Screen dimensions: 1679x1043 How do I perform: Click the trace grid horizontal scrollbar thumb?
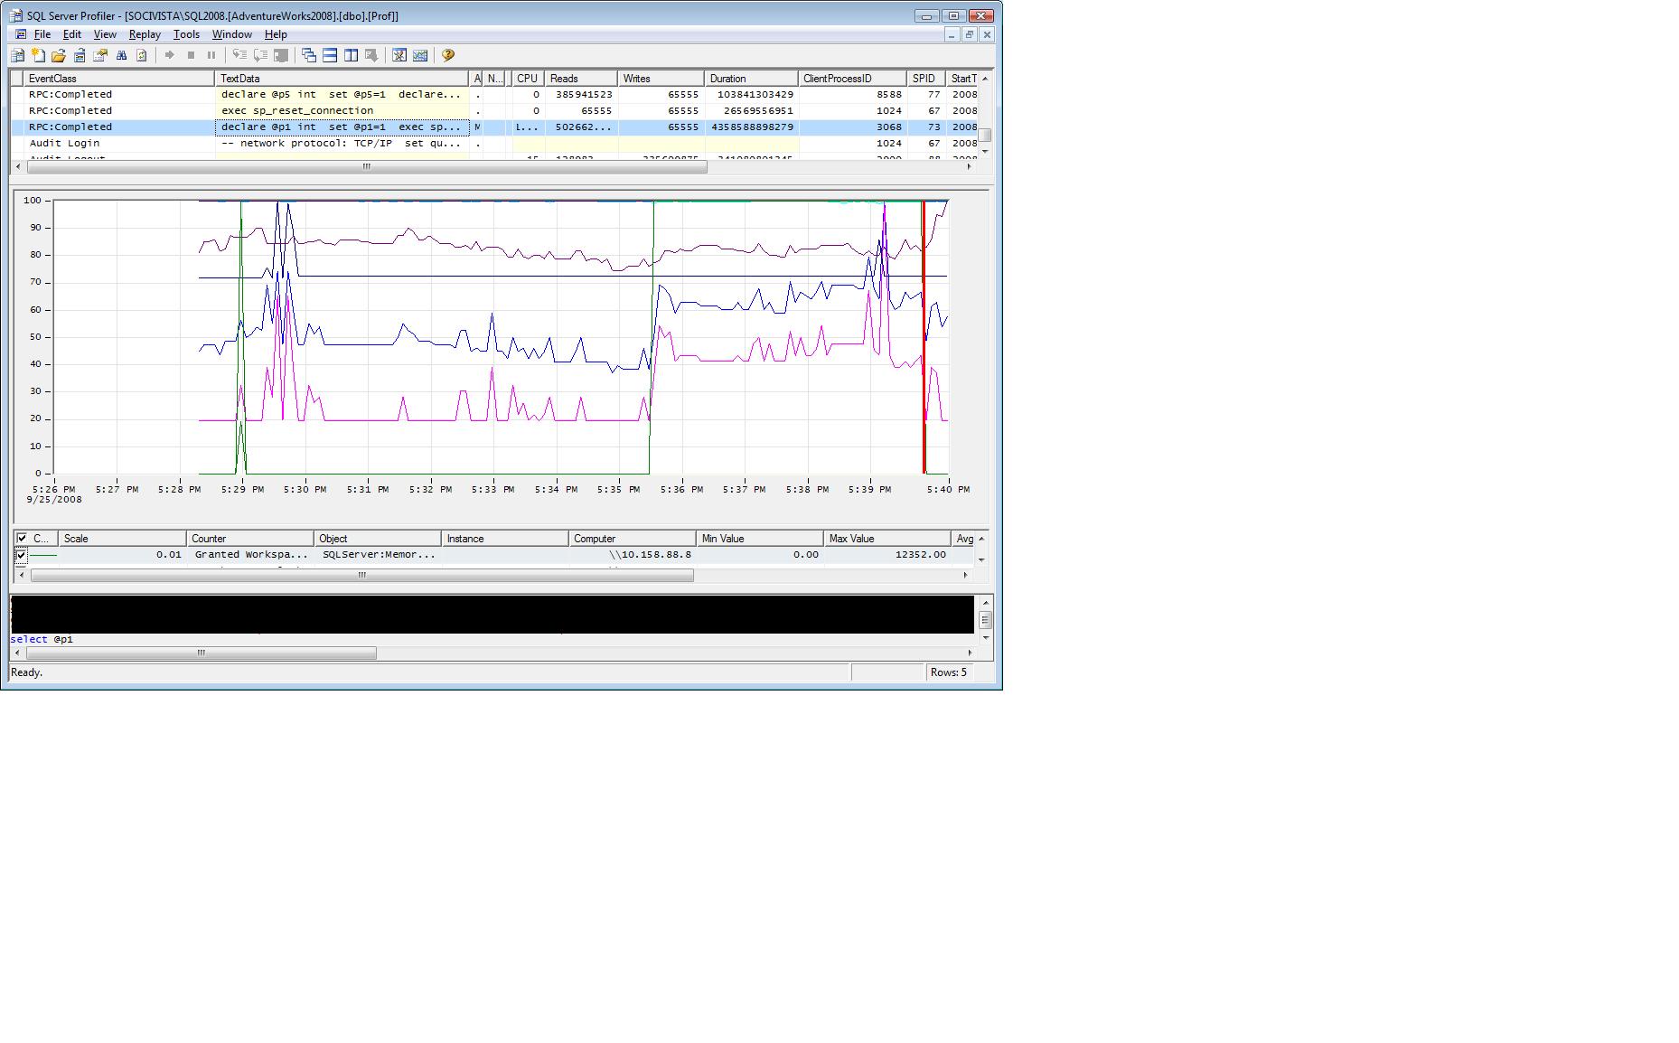pyautogui.click(x=366, y=167)
